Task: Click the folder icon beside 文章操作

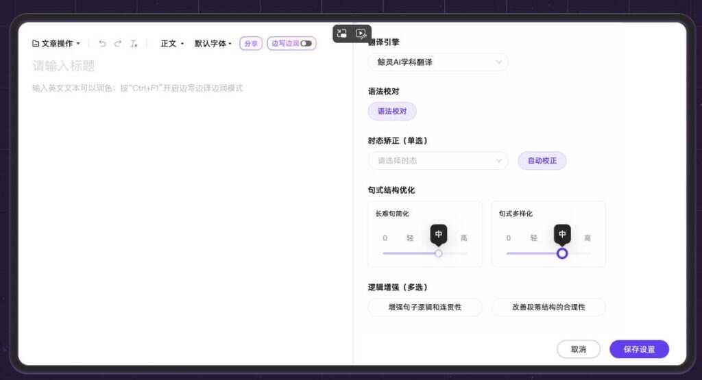Action: click(x=36, y=43)
